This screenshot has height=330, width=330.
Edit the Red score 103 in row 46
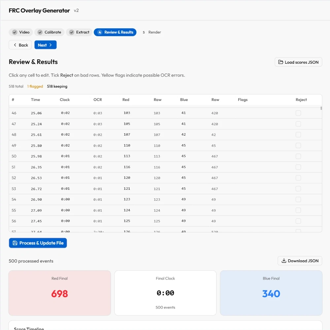point(127,113)
